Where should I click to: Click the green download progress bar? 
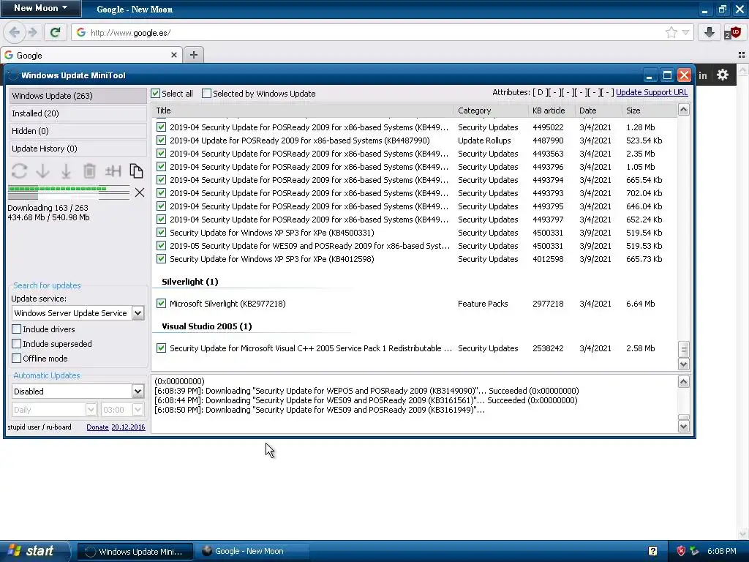(x=68, y=189)
